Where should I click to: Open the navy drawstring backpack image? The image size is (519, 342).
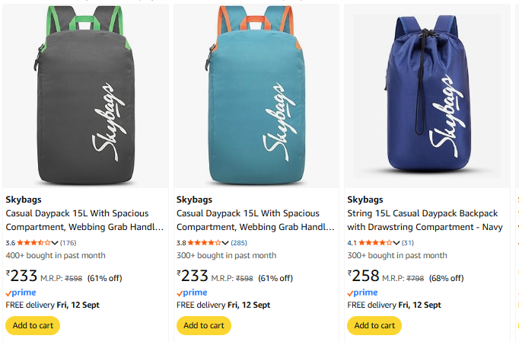(427, 96)
